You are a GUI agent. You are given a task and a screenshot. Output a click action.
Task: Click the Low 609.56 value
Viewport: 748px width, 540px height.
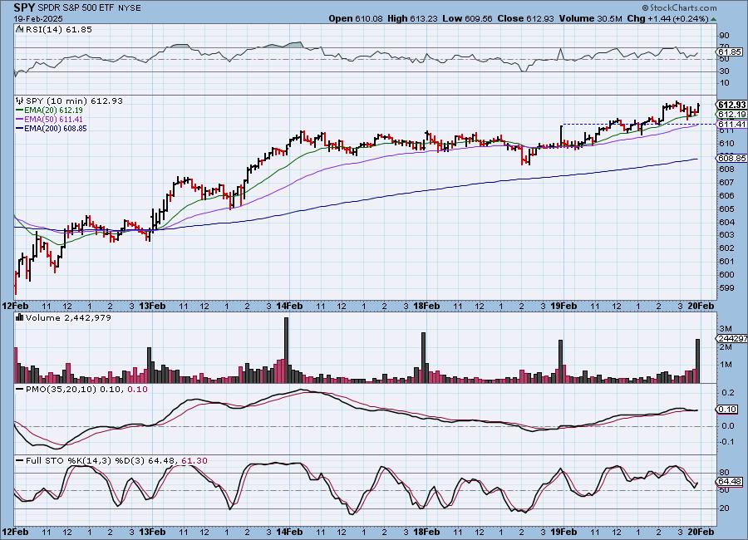pyautogui.click(x=467, y=18)
